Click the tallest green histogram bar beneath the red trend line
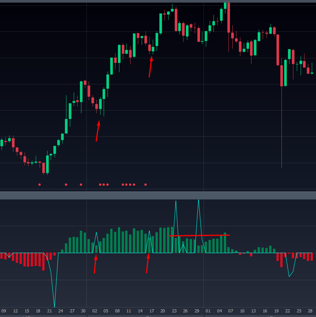 pyautogui.click(x=225, y=243)
